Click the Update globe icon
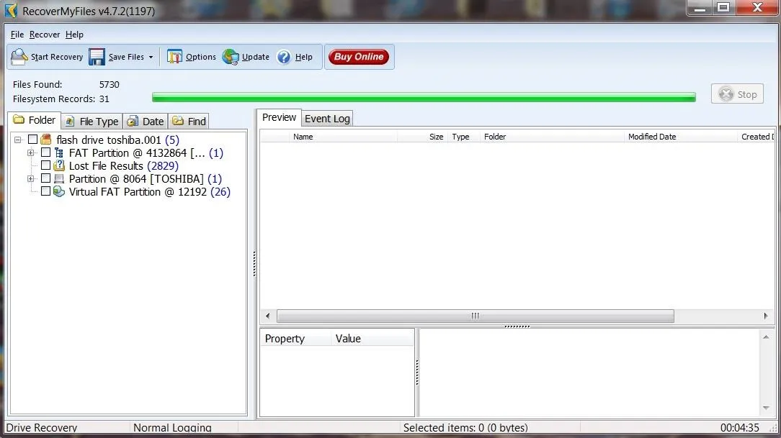The image size is (781, 438). (231, 57)
